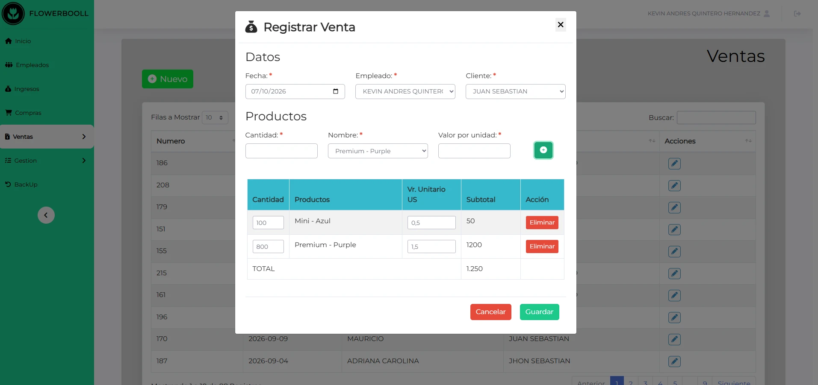
Task: Edit unit value field for Premium - Purple
Action: 431,246
